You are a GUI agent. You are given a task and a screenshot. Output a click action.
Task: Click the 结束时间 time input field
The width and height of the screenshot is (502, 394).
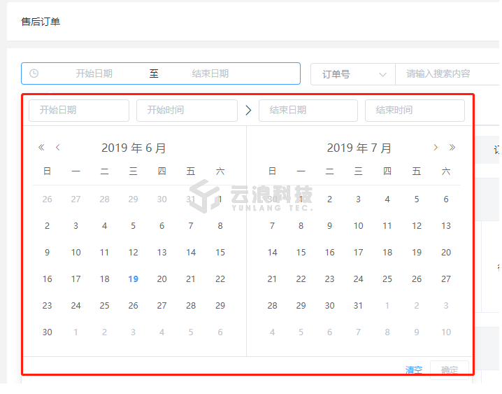415,111
